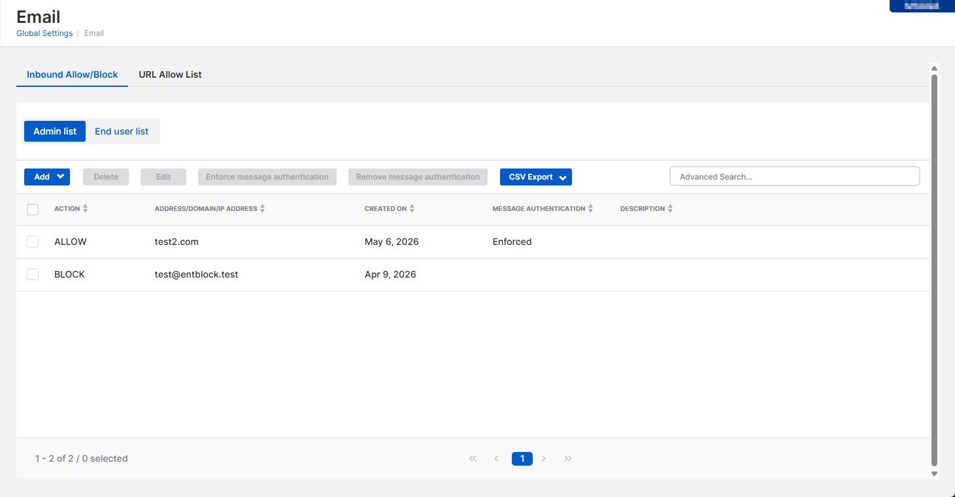The image size is (955, 497).
Task: Open the Add dropdown
Action: (47, 177)
